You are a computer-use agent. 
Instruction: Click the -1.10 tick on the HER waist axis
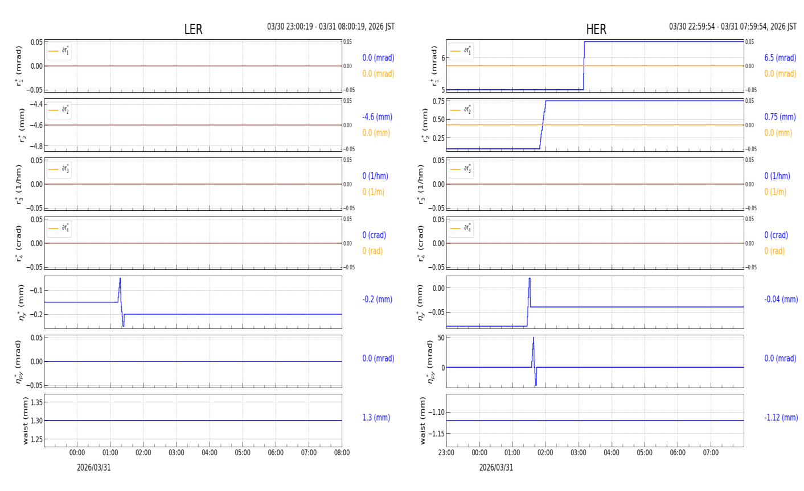(x=436, y=412)
